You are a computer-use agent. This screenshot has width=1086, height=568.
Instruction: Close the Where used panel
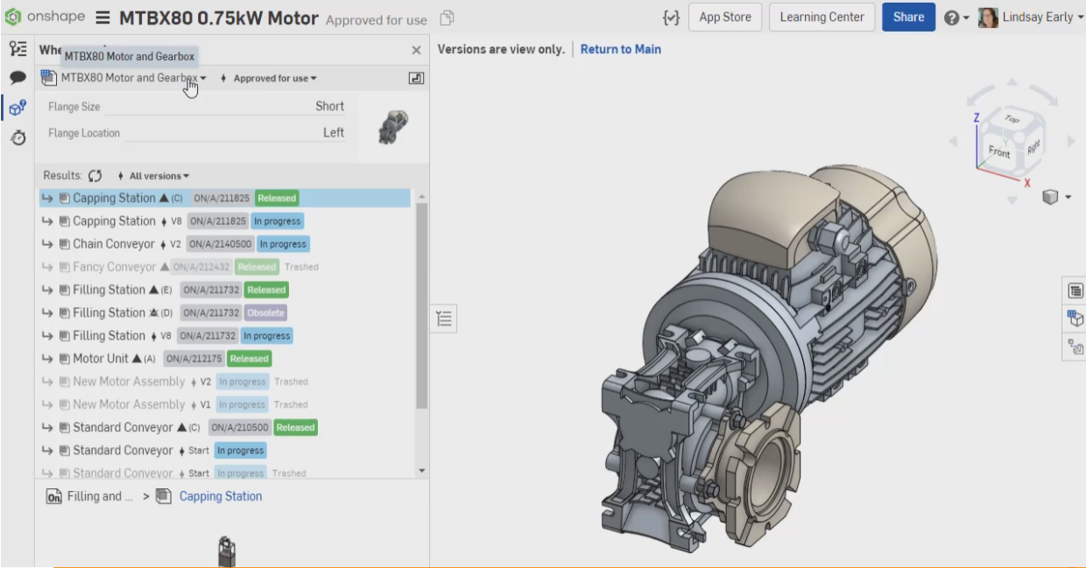pyautogui.click(x=416, y=51)
